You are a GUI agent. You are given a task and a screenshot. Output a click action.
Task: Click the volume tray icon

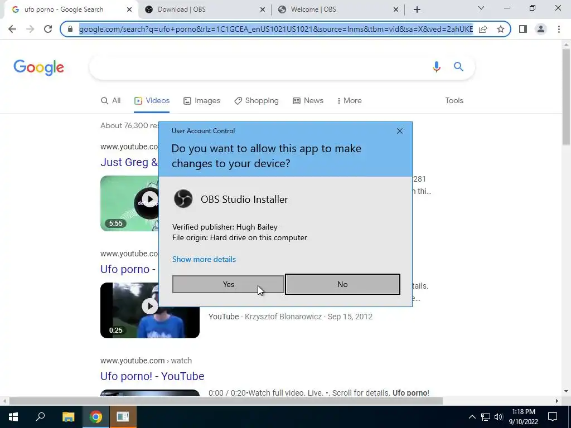coord(499,417)
